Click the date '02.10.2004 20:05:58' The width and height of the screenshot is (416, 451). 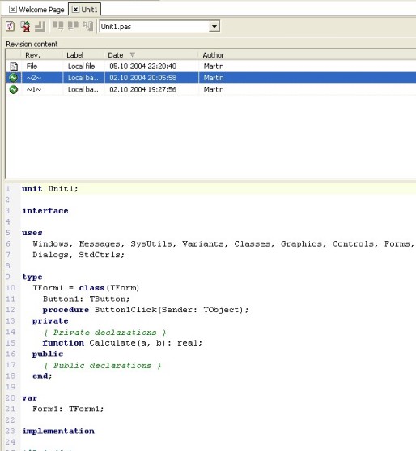tap(143, 78)
